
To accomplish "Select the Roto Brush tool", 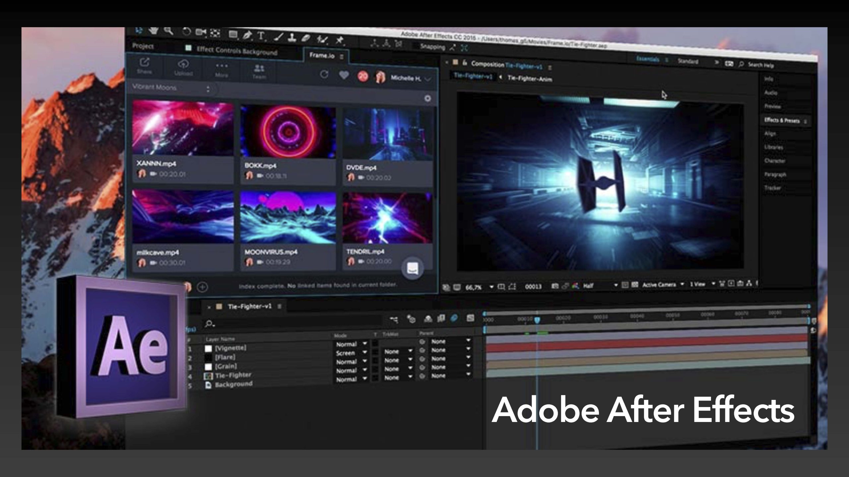I will pos(322,39).
